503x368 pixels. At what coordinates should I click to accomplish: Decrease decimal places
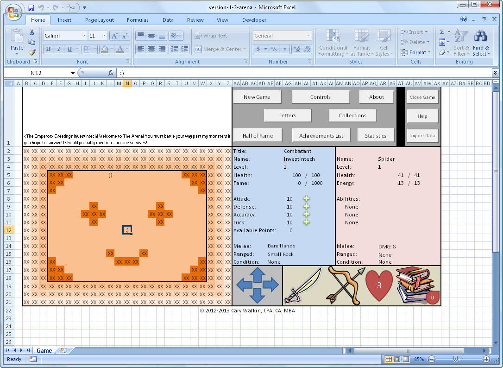point(307,49)
